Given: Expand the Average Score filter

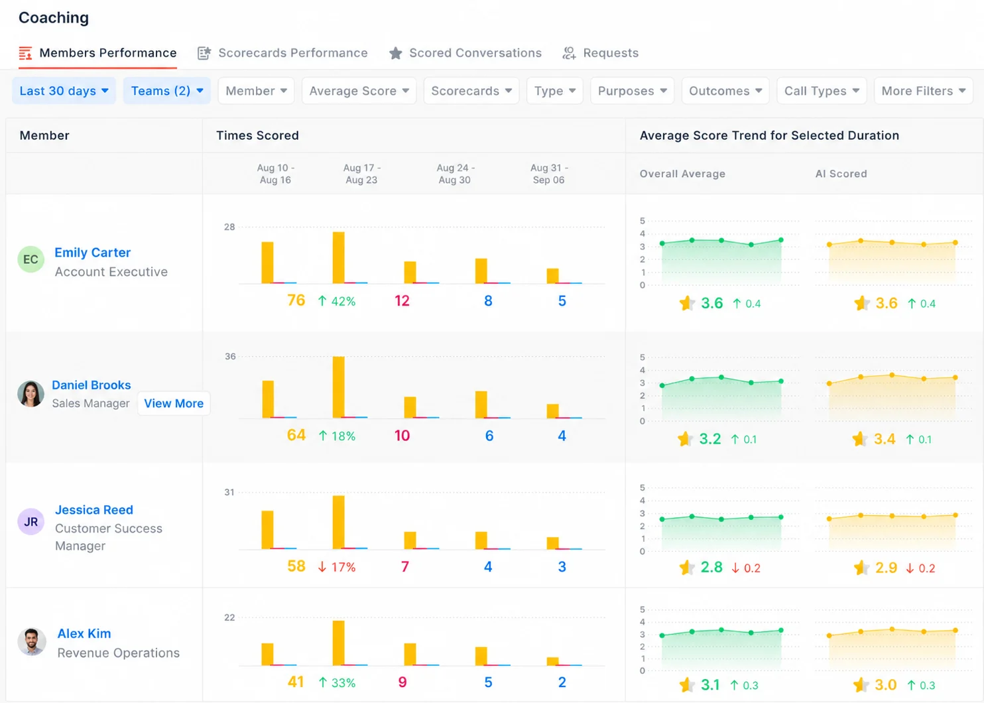Looking at the screenshot, I should click(x=359, y=91).
